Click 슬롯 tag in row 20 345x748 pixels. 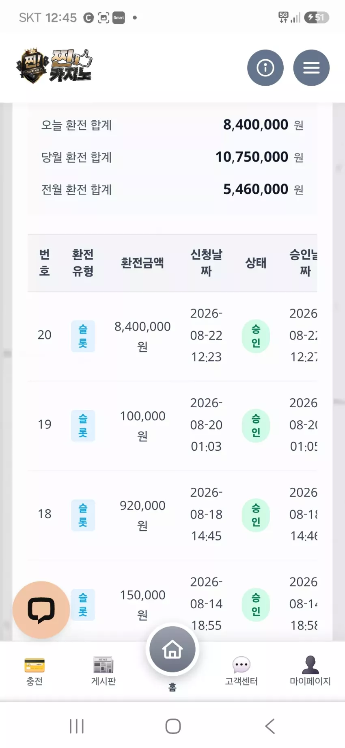[x=83, y=336]
